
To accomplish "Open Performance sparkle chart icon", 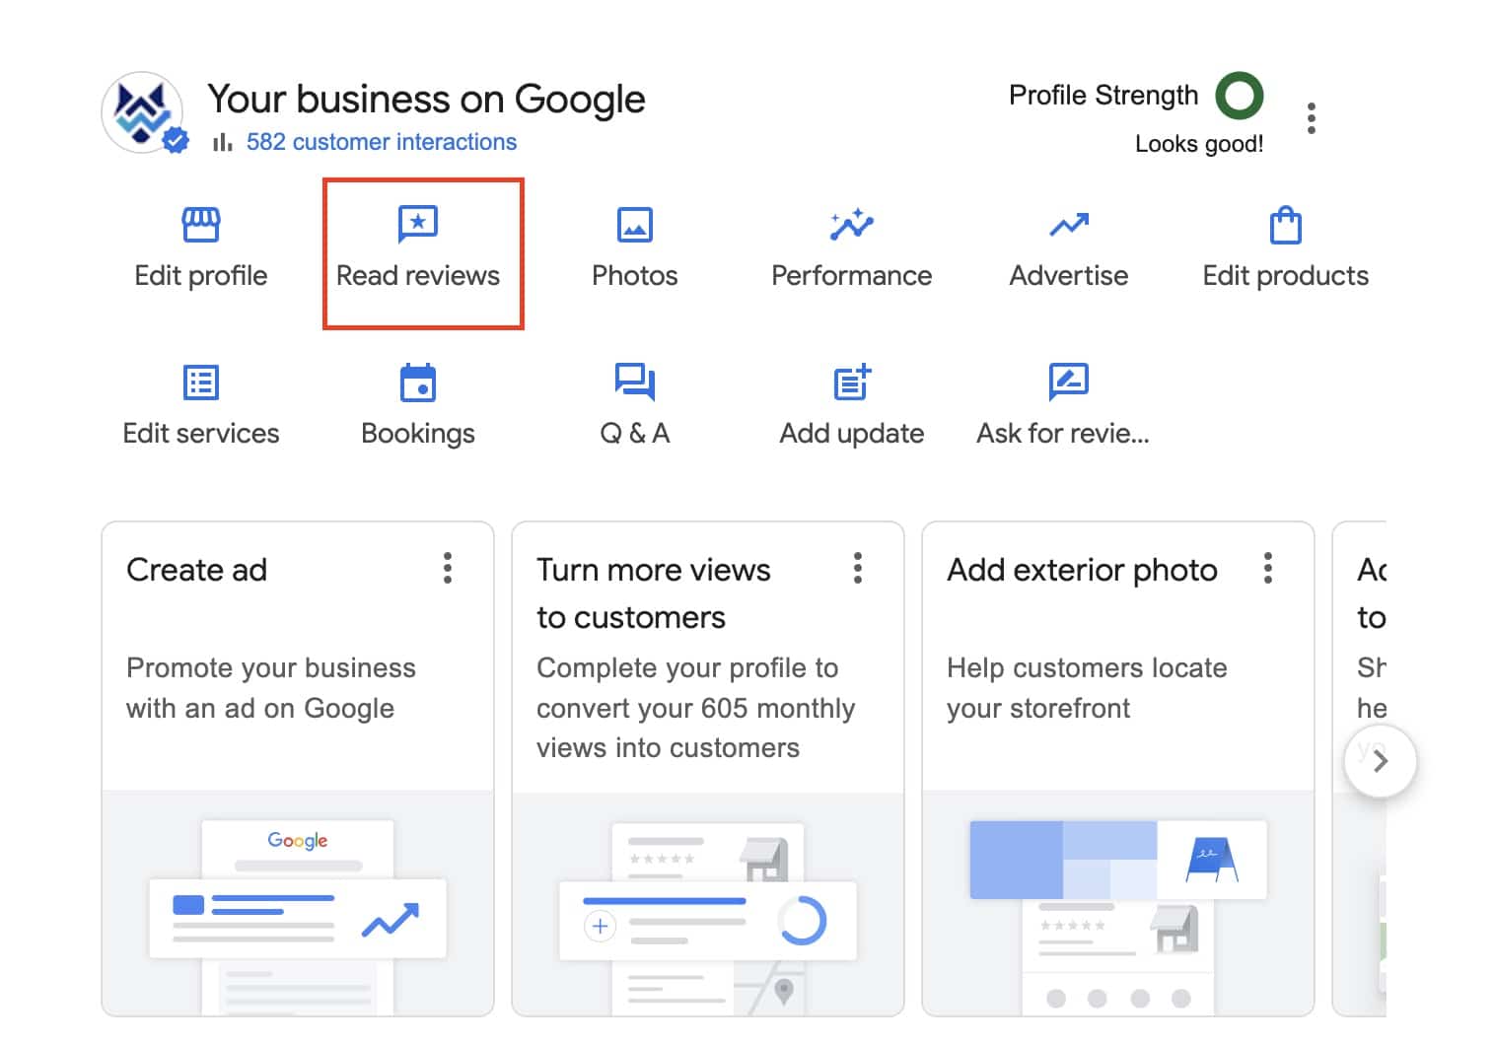I will [851, 225].
